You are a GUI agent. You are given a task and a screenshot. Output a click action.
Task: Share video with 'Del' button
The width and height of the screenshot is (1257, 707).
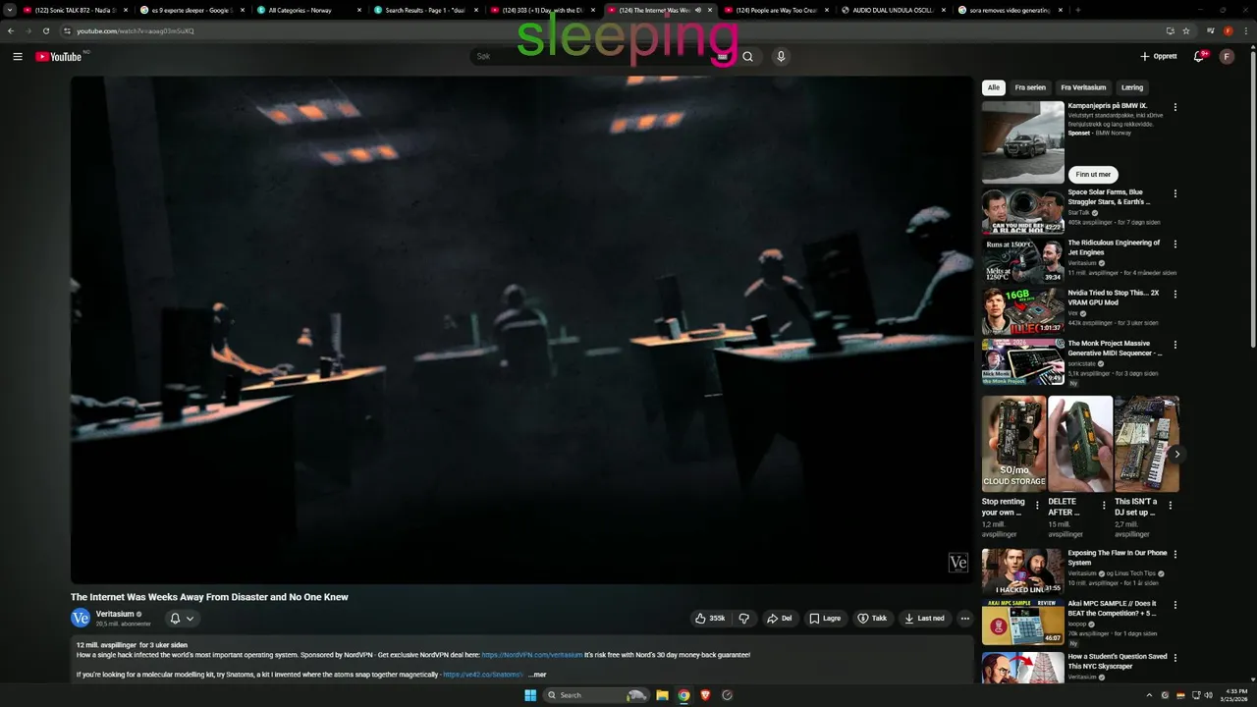[780, 619]
